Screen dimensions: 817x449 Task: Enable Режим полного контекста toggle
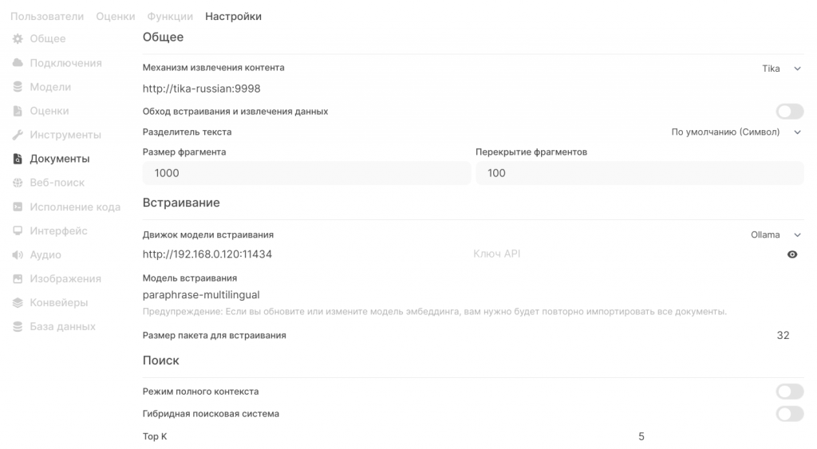(789, 392)
